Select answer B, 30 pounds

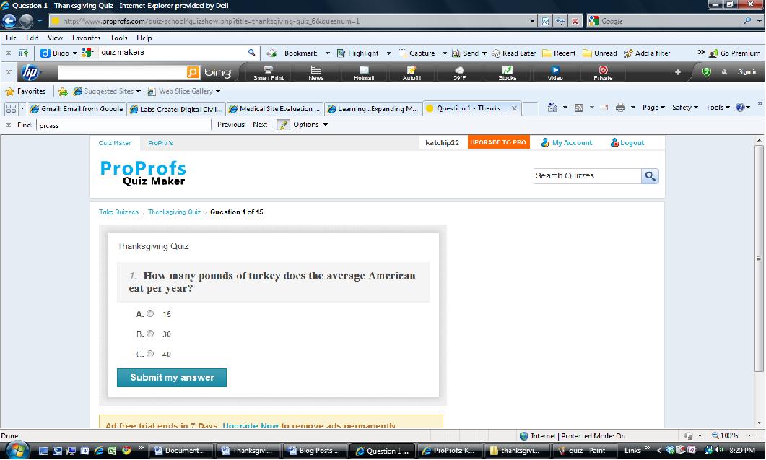tap(150, 334)
